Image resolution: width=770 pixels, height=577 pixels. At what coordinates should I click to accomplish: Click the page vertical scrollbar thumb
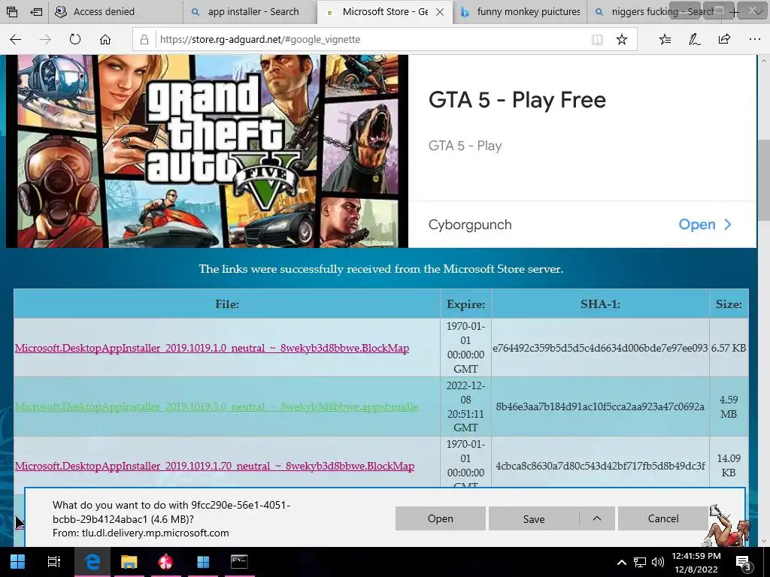click(763, 182)
